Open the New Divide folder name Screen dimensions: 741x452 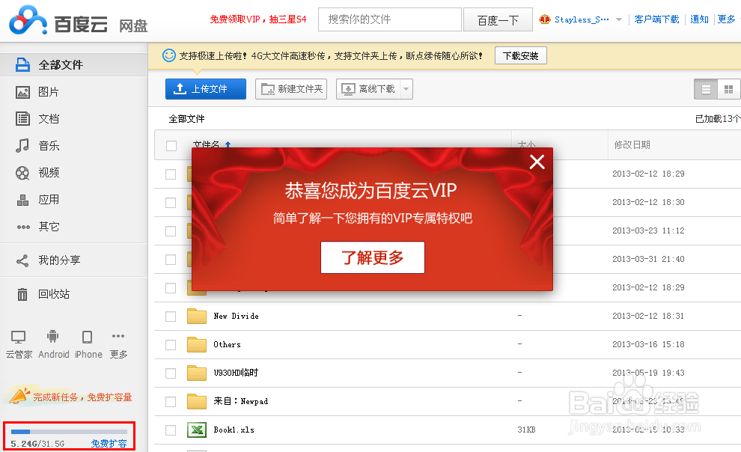click(x=236, y=316)
